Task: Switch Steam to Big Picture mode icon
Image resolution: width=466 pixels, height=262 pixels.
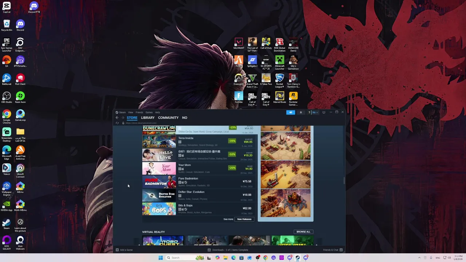Action: click(x=324, y=112)
